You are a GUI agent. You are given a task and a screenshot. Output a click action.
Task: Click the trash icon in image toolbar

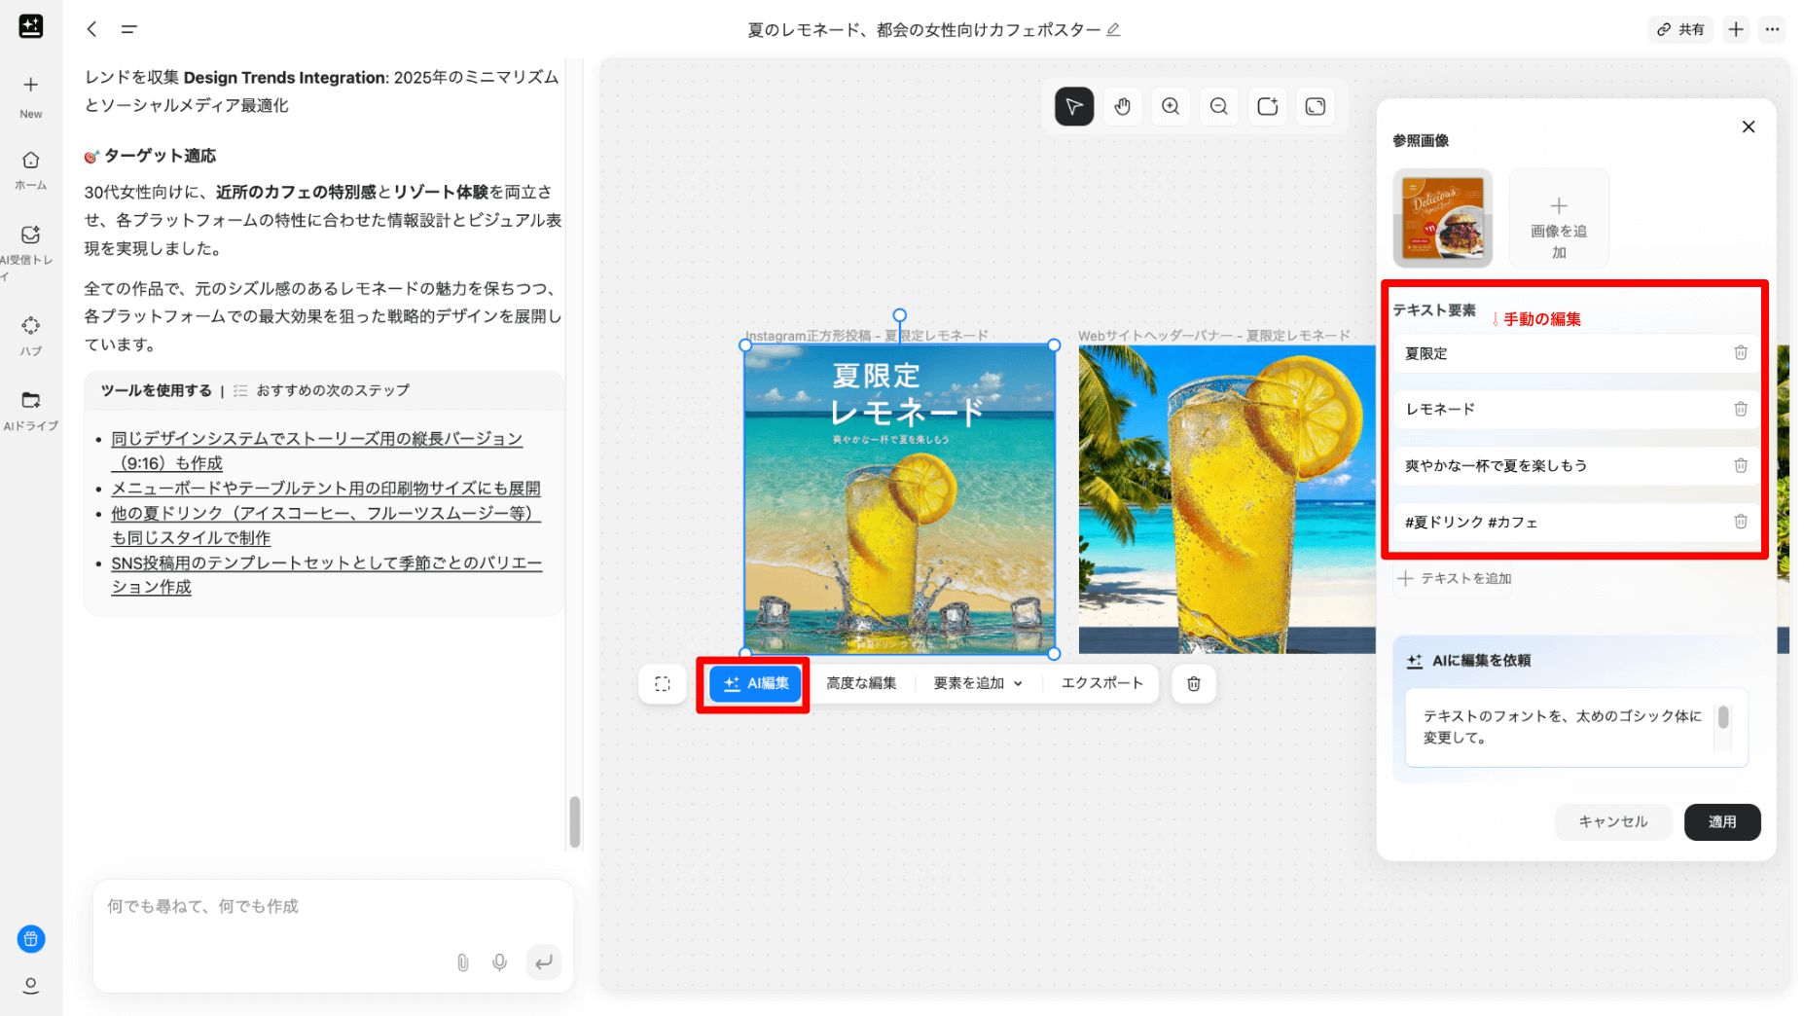(1193, 684)
